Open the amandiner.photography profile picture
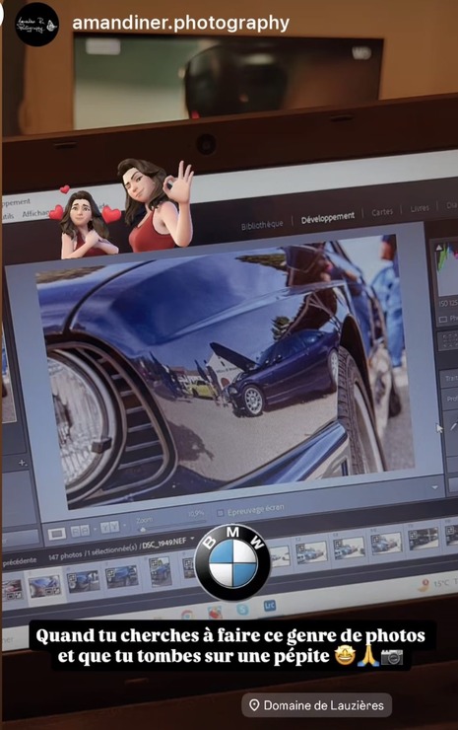 36,25
